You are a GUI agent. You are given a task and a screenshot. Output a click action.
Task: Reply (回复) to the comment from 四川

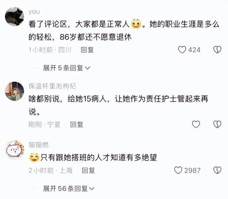pos(87,50)
